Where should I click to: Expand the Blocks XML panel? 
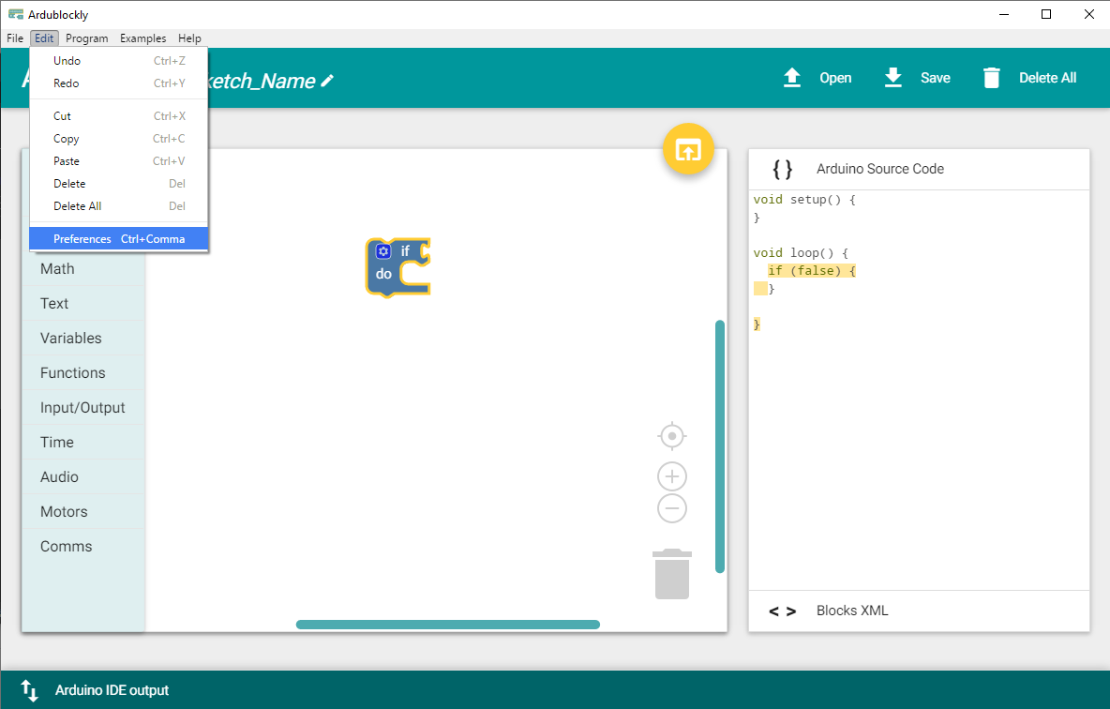(x=919, y=611)
